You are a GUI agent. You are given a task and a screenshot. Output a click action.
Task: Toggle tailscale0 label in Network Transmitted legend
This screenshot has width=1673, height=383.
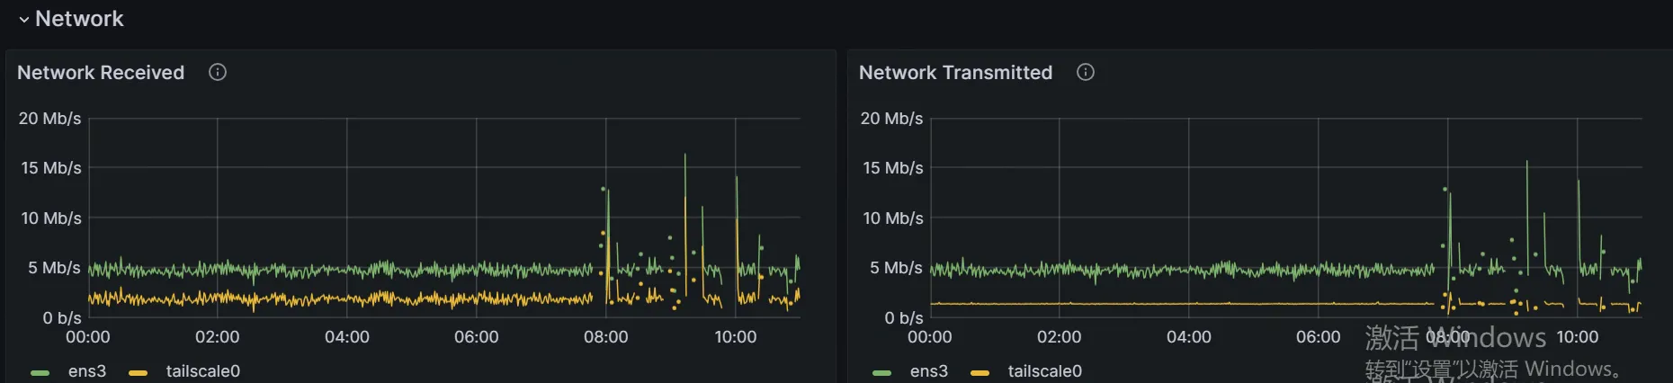(1044, 371)
